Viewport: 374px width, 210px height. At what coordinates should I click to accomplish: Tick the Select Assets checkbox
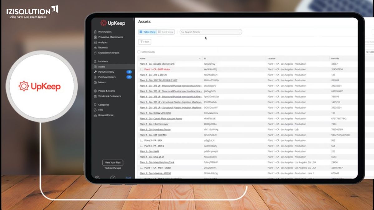[x=139, y=52]
